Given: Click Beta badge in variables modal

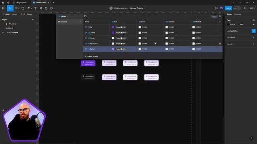Looking at the screenshot, I should click(x=214, y=16).
